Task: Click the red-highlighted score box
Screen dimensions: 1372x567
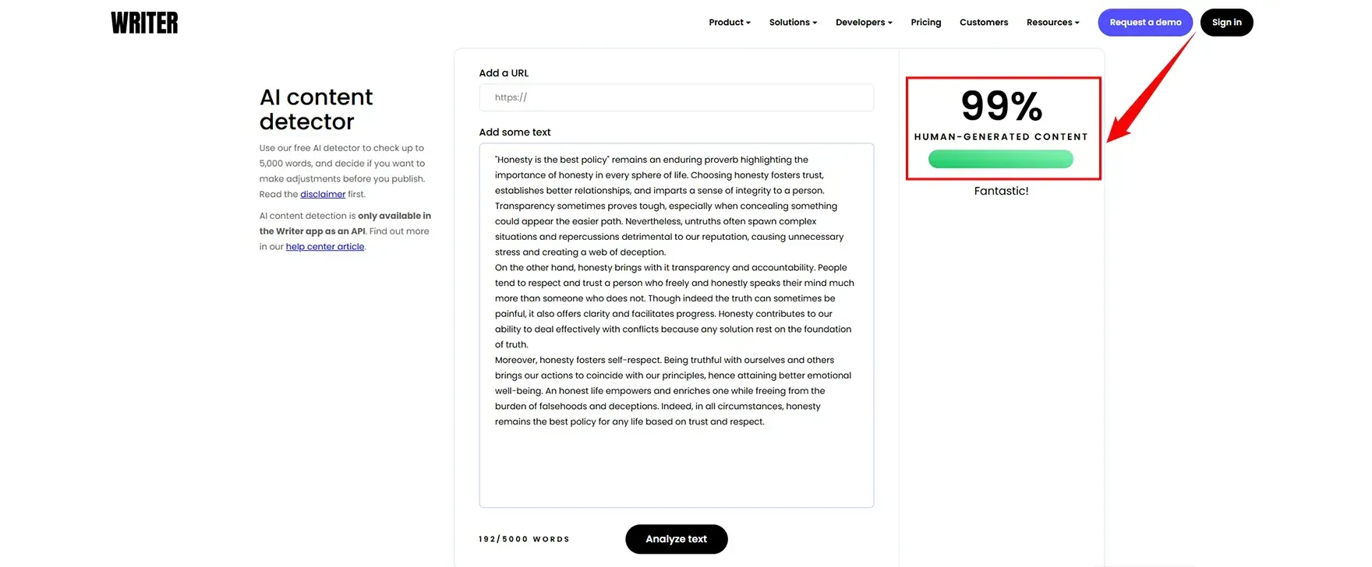Action: pos(1002,129)
